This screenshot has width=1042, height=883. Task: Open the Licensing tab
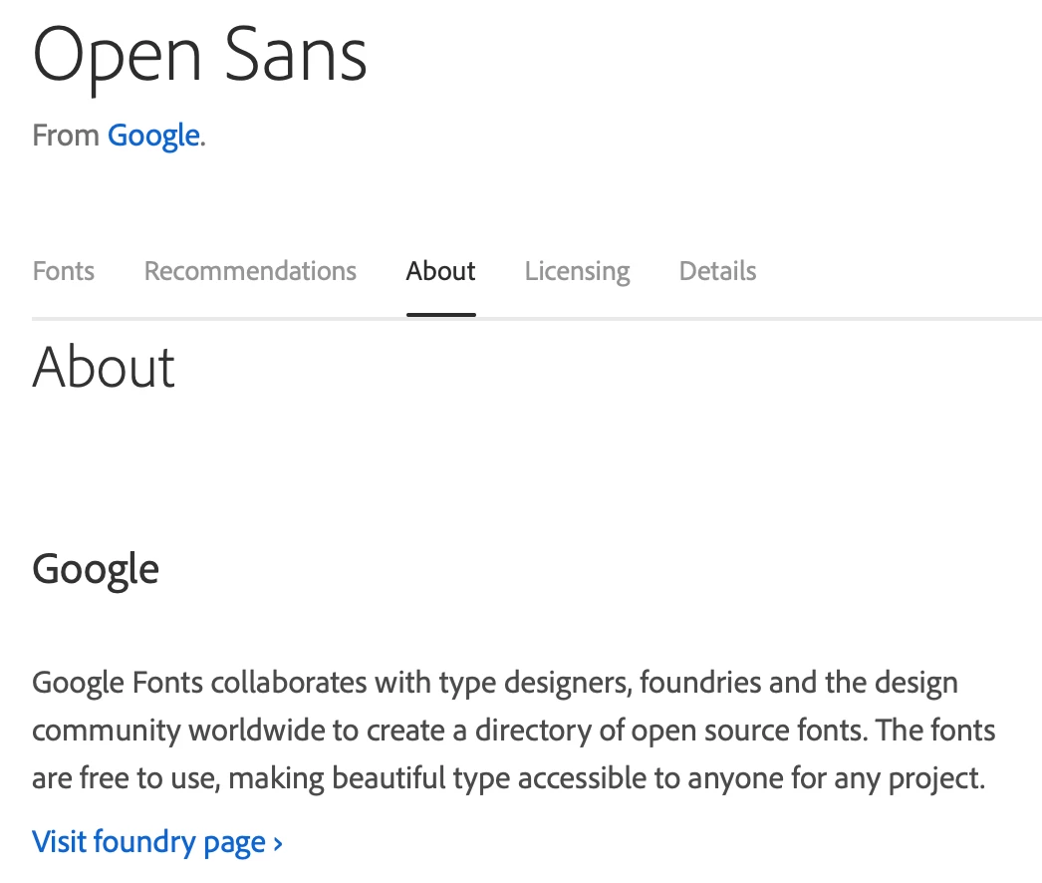click(577, 271)
